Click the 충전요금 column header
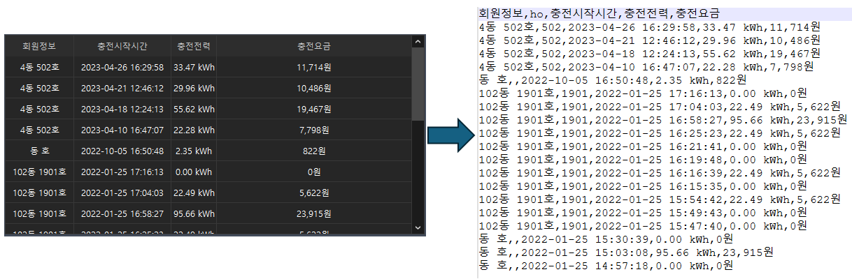Viewport: 852px width, 279px height. [x=313, y=47]
